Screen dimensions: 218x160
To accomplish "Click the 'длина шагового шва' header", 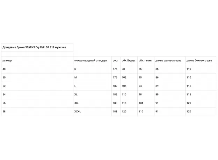I will 168,61.
